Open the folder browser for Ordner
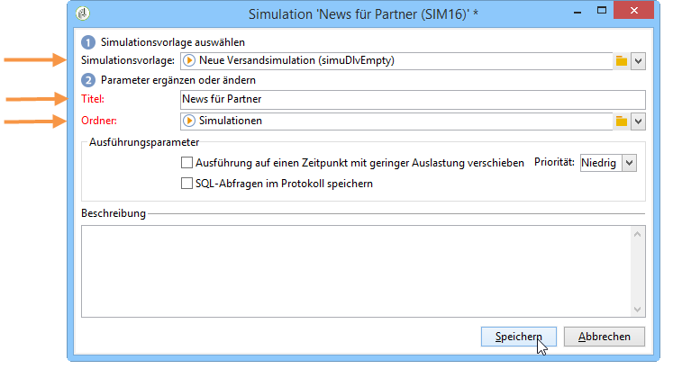This screenshot has height=378, width=673. point(621,121)
